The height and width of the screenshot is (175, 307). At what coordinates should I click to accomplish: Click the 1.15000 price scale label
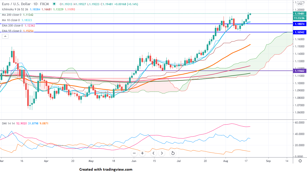click(300, 47)
